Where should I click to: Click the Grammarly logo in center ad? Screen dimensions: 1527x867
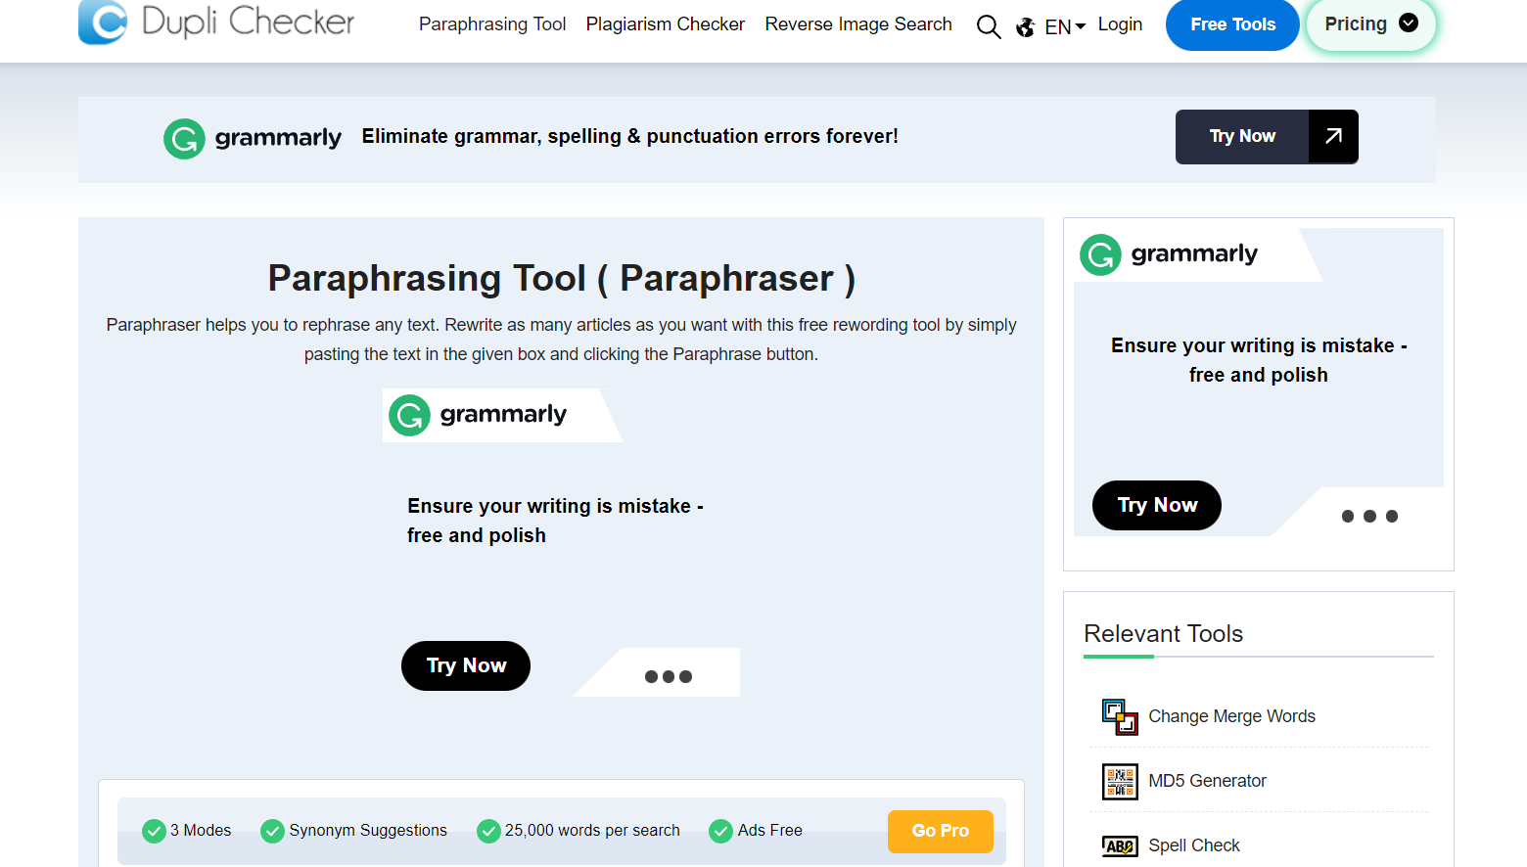pyautogui.click(x=478, y=415)
